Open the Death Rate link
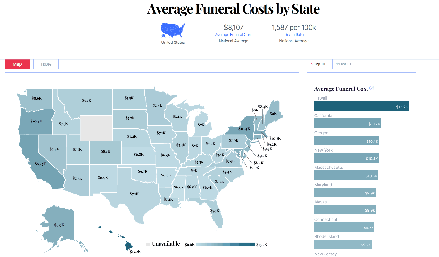The width and height of the screenshot is (439, 257). (294, 35)
